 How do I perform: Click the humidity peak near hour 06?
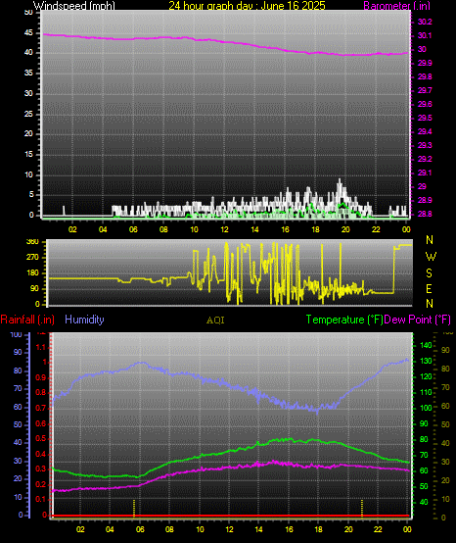pyautogui.click(x=141, y=363)
